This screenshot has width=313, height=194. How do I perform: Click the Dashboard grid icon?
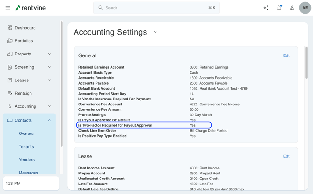click(10, 28)
